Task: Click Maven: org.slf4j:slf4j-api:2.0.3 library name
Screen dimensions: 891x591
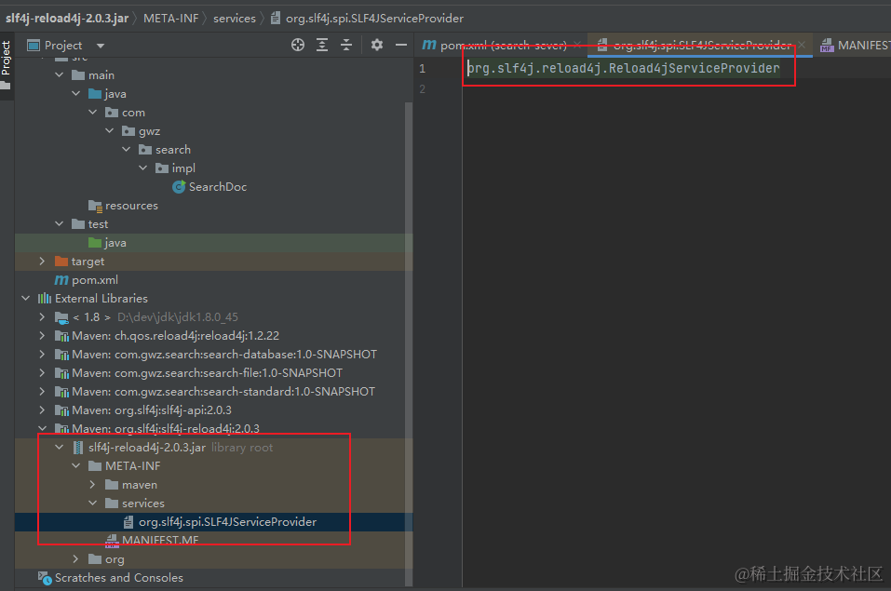Action: tap(152, 410)
